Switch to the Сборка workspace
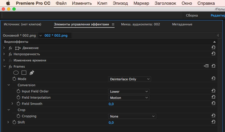225x132 pixels. [x=192, y=15]
